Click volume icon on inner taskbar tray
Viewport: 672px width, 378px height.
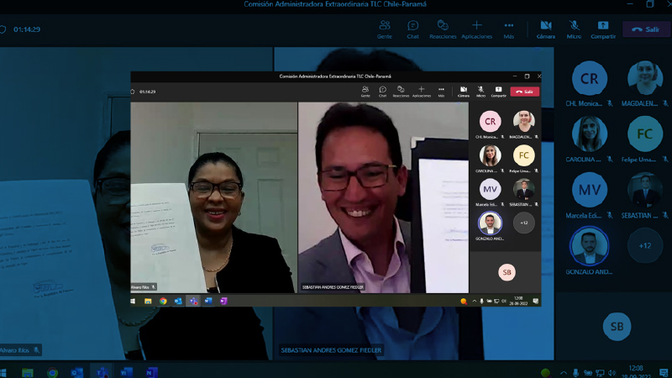503,302
